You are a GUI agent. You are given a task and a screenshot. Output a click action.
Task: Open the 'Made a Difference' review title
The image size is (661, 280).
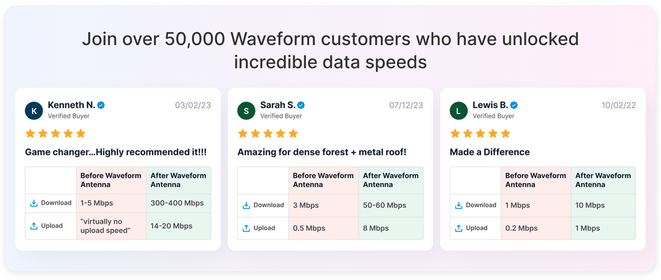click(x=490, y=152)
